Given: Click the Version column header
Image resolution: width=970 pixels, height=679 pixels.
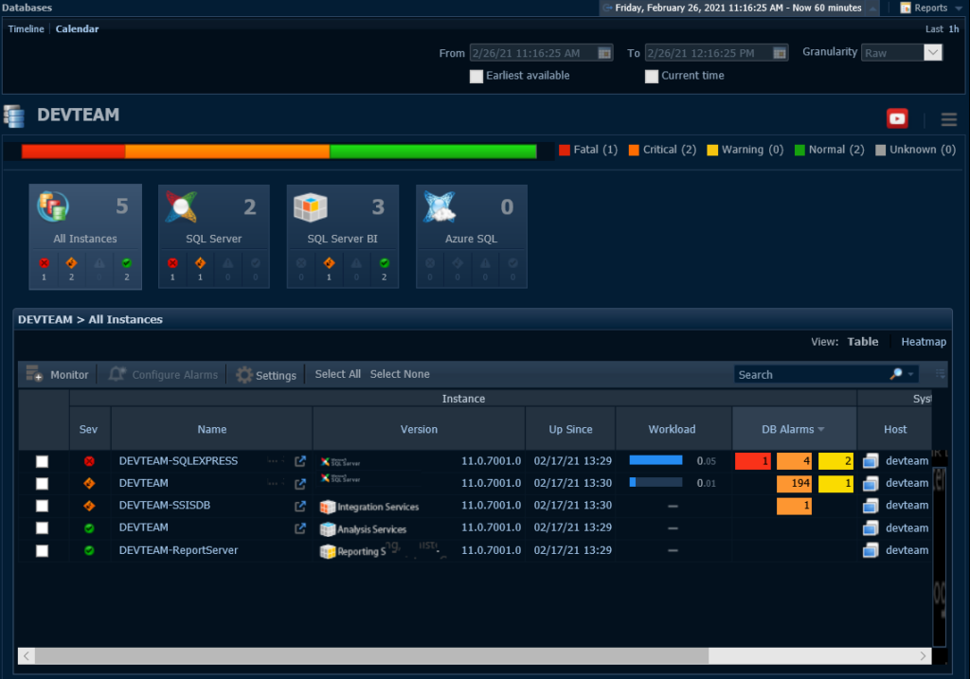Looking at the screenshot, I should (419, 429).
